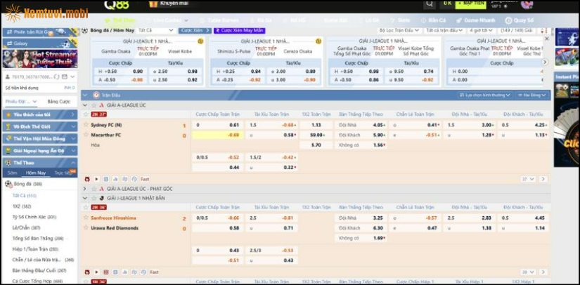
Task: Open the Lựa chọn bình thường dropdown
Action: pos(485,95)
